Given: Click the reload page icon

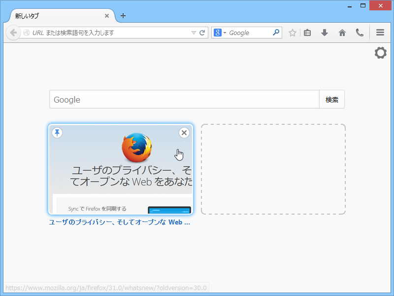Looking at the screenshot, I should point(202,33).
